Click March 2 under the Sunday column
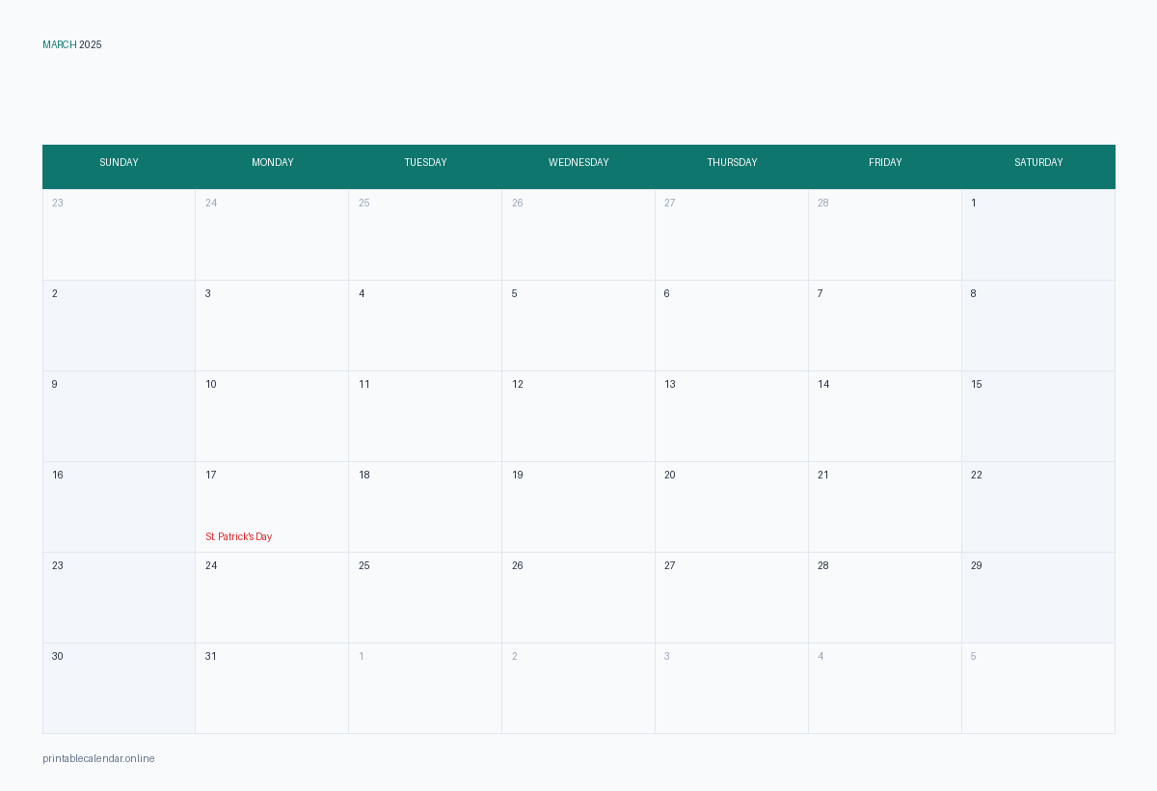This screenshot has height=791, width=1157. [55, 294]
